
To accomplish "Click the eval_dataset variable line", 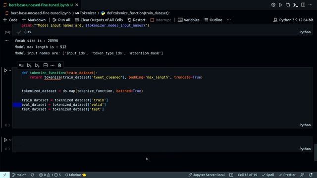I will tap(64, 105).
